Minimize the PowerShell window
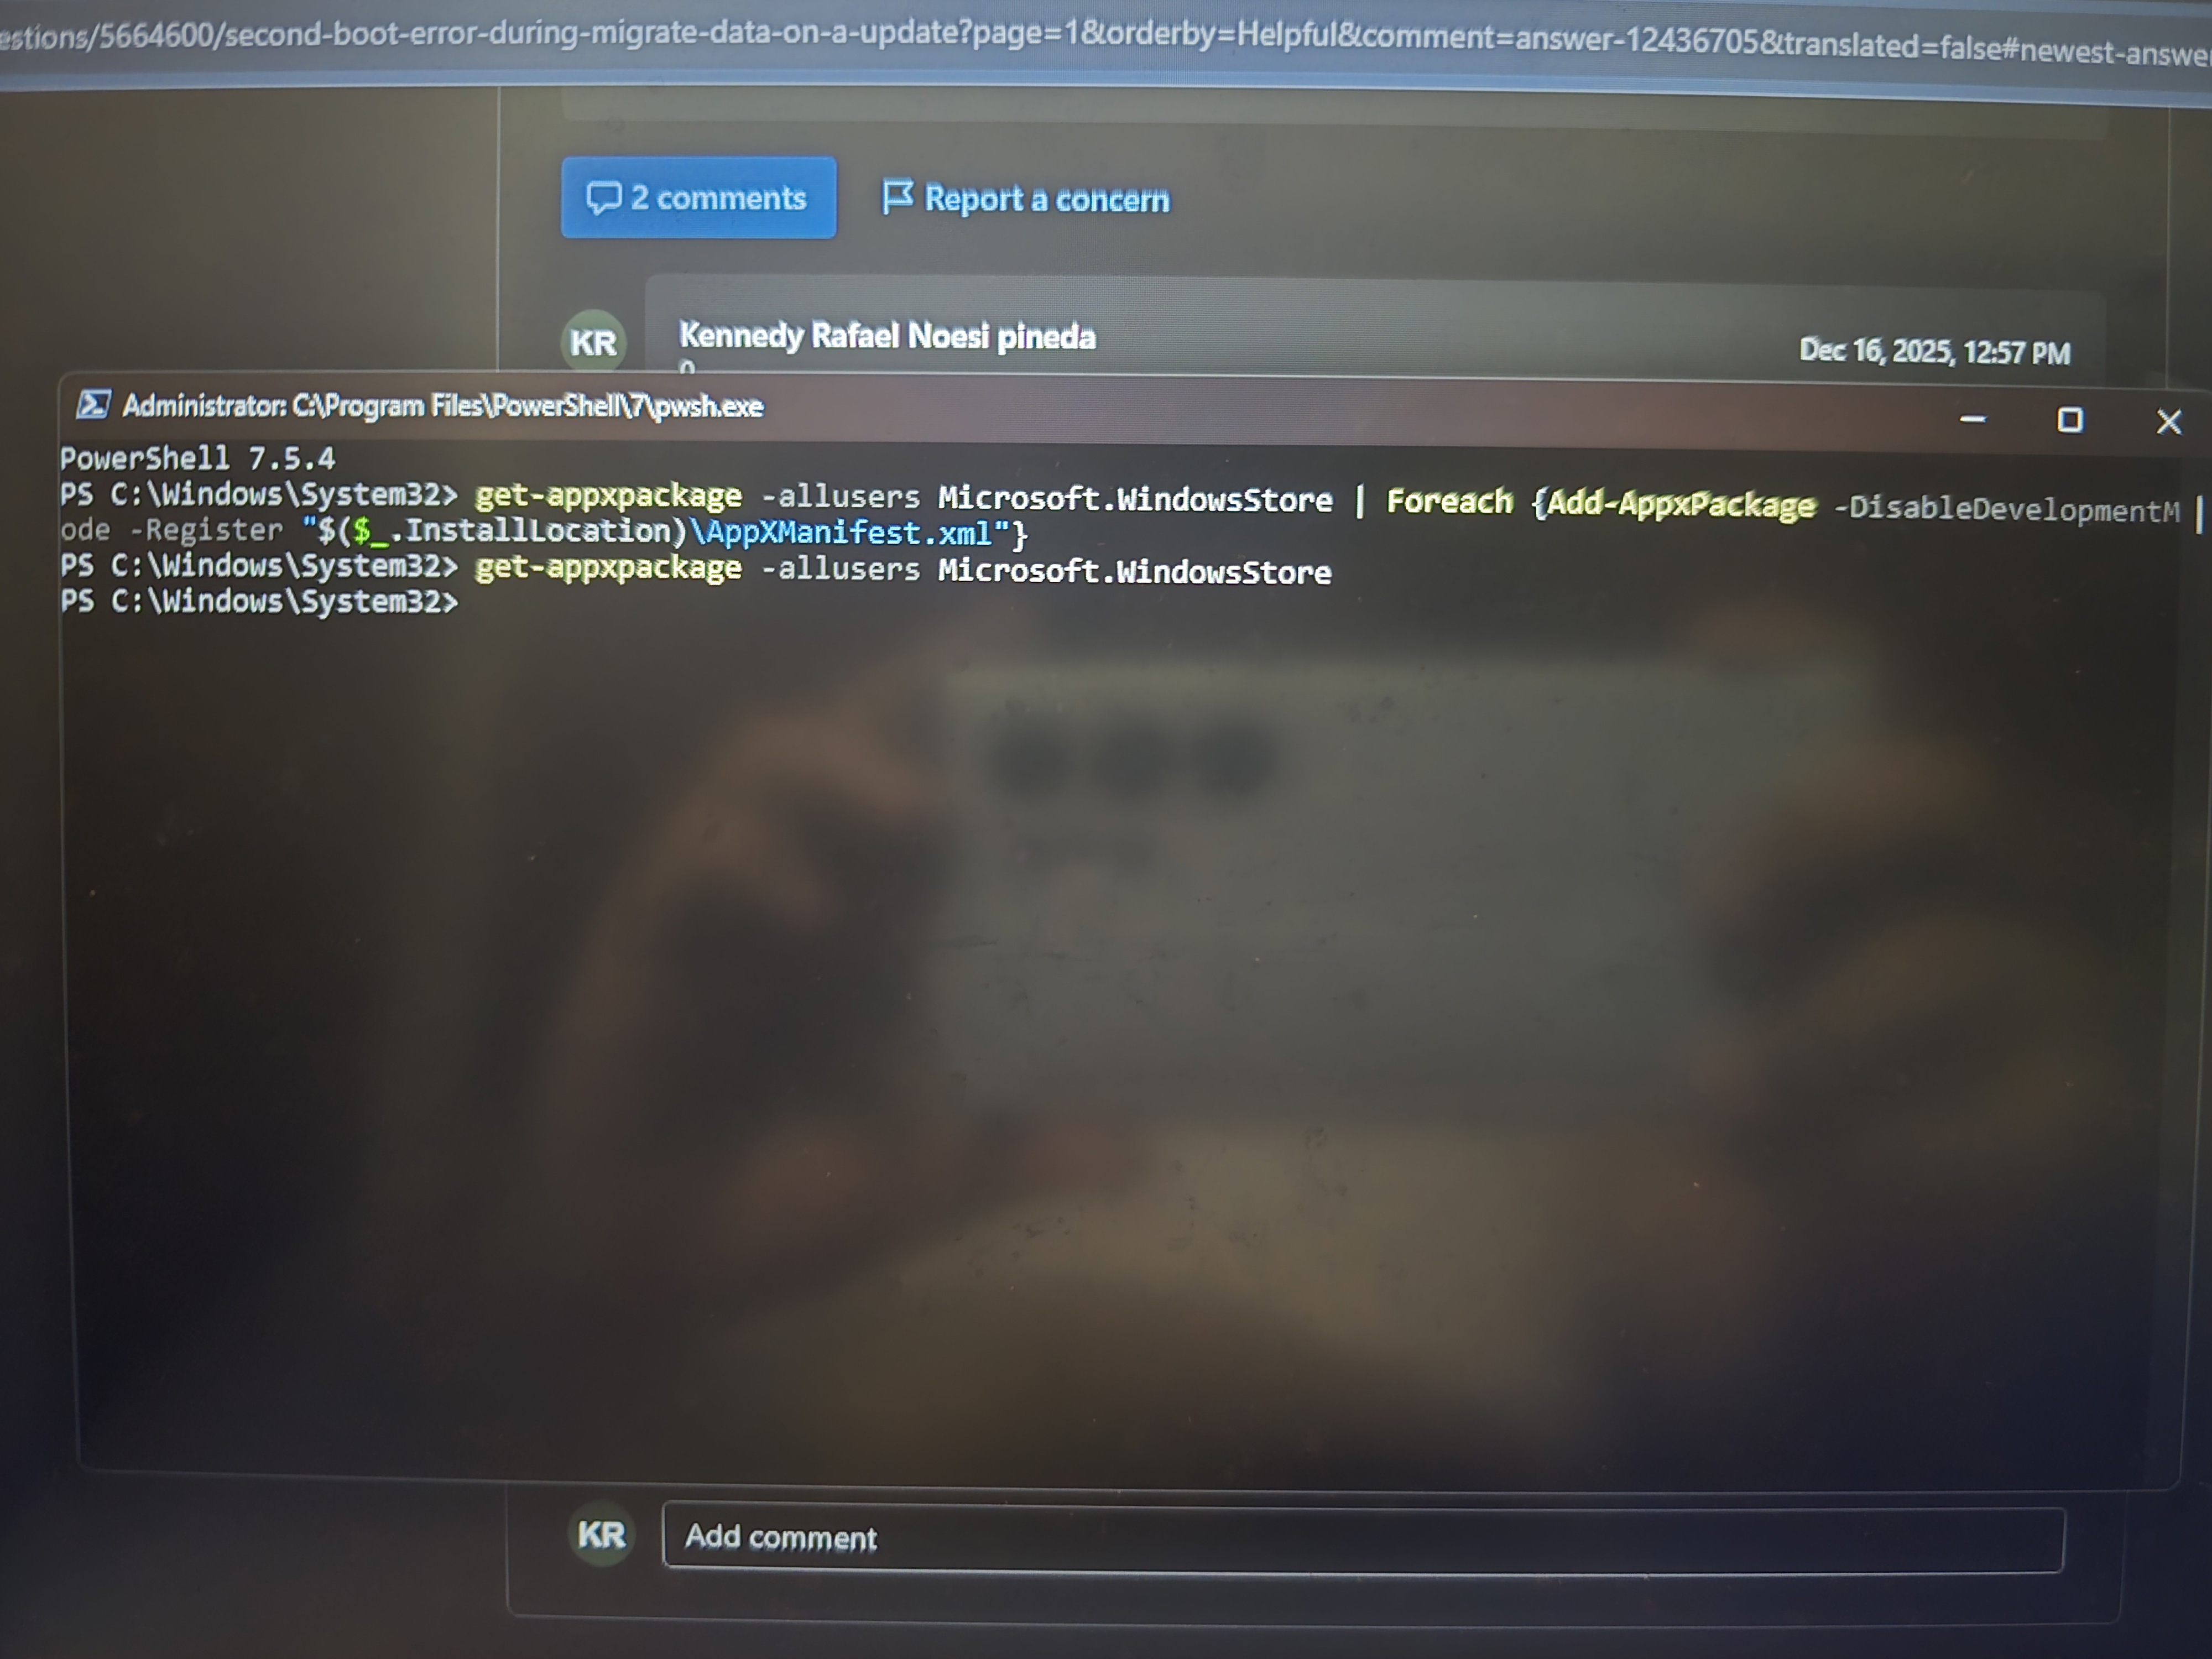The image size is (2212, 1659). 1972,420
